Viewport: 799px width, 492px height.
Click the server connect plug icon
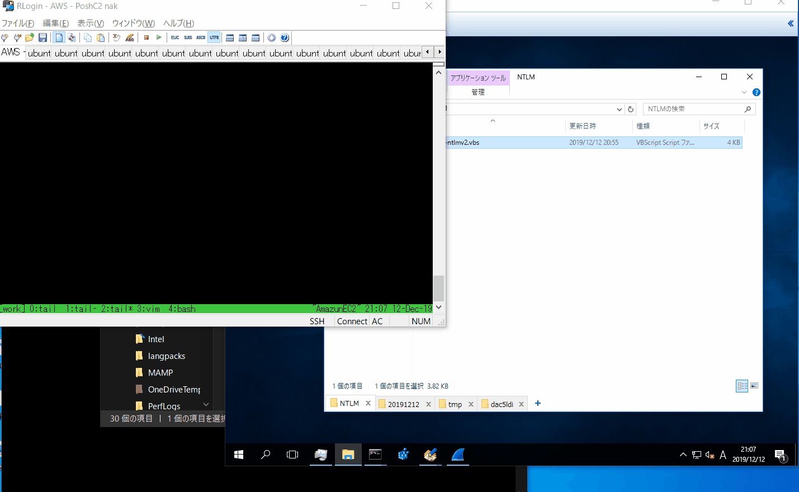[x=5, y=37]
